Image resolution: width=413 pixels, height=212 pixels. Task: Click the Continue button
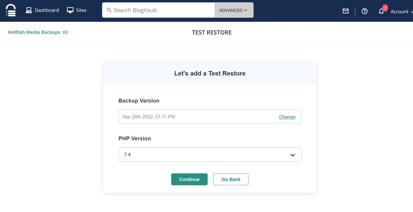189,179
